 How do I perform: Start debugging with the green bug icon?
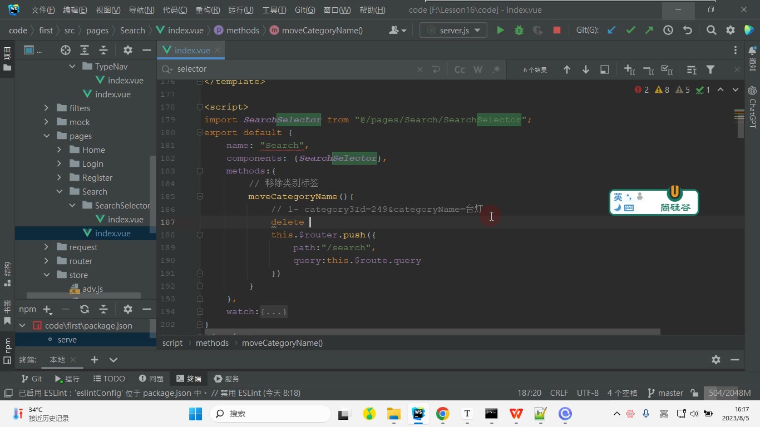coord(519,31)
